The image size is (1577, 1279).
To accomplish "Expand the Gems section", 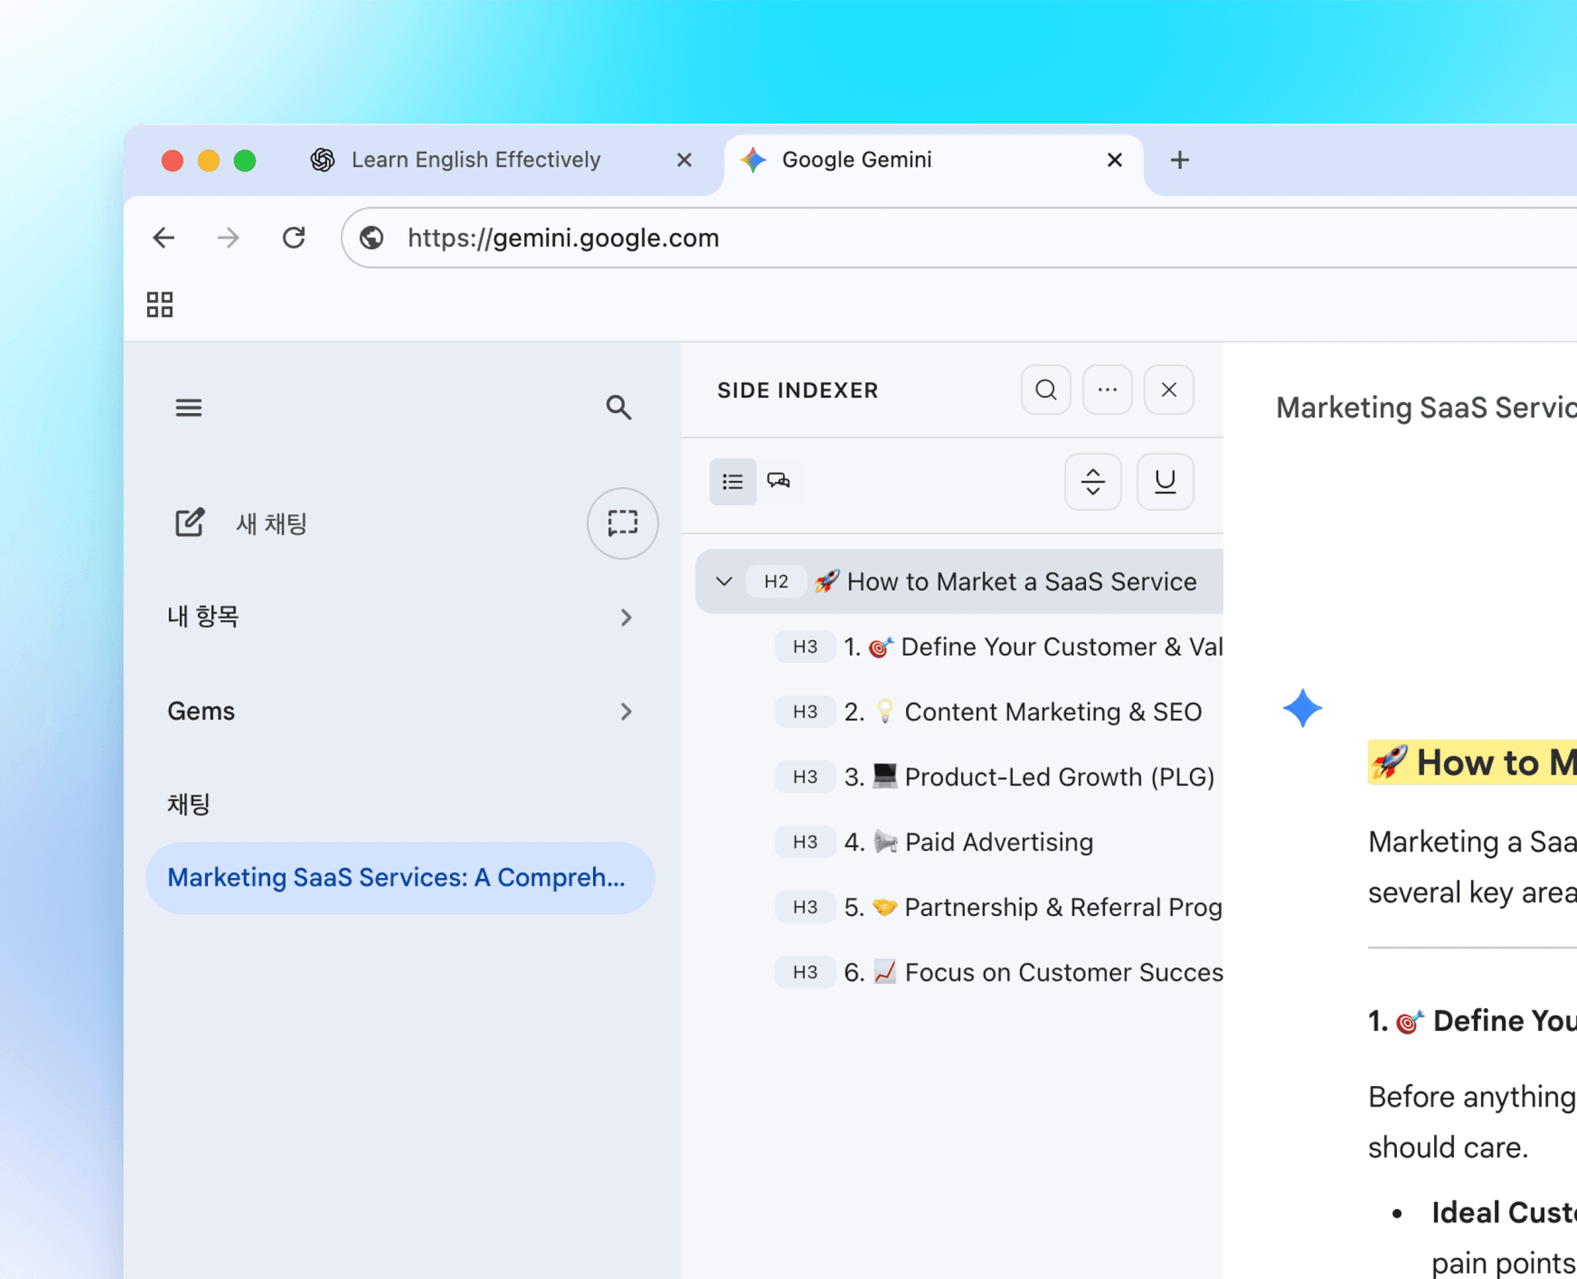I will [626, 711].
